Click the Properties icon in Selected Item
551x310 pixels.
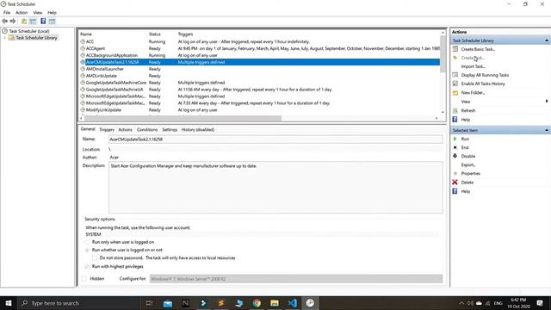455,174
